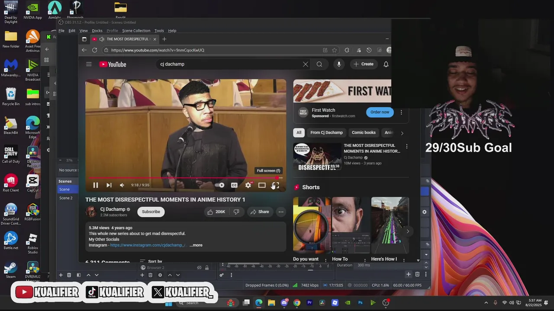Toggle closed captions on the video
The width and height of the screenshot is (554, 311).
coord(234,185)
